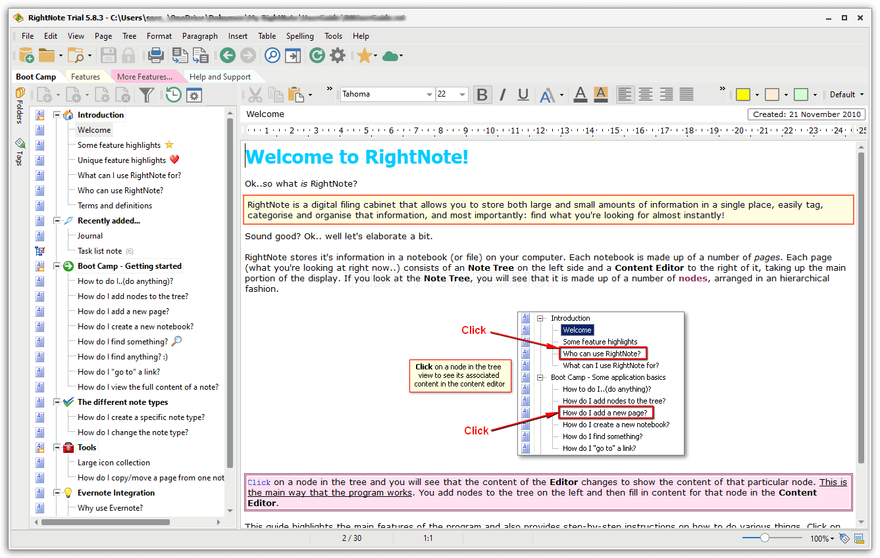
Task: Click the yellow highlight color swatch
Action: tap(743, 95)
